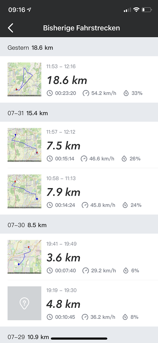Click the clock icon beside 00:10:45
The image size is (158, 343).
coord(49,317)
